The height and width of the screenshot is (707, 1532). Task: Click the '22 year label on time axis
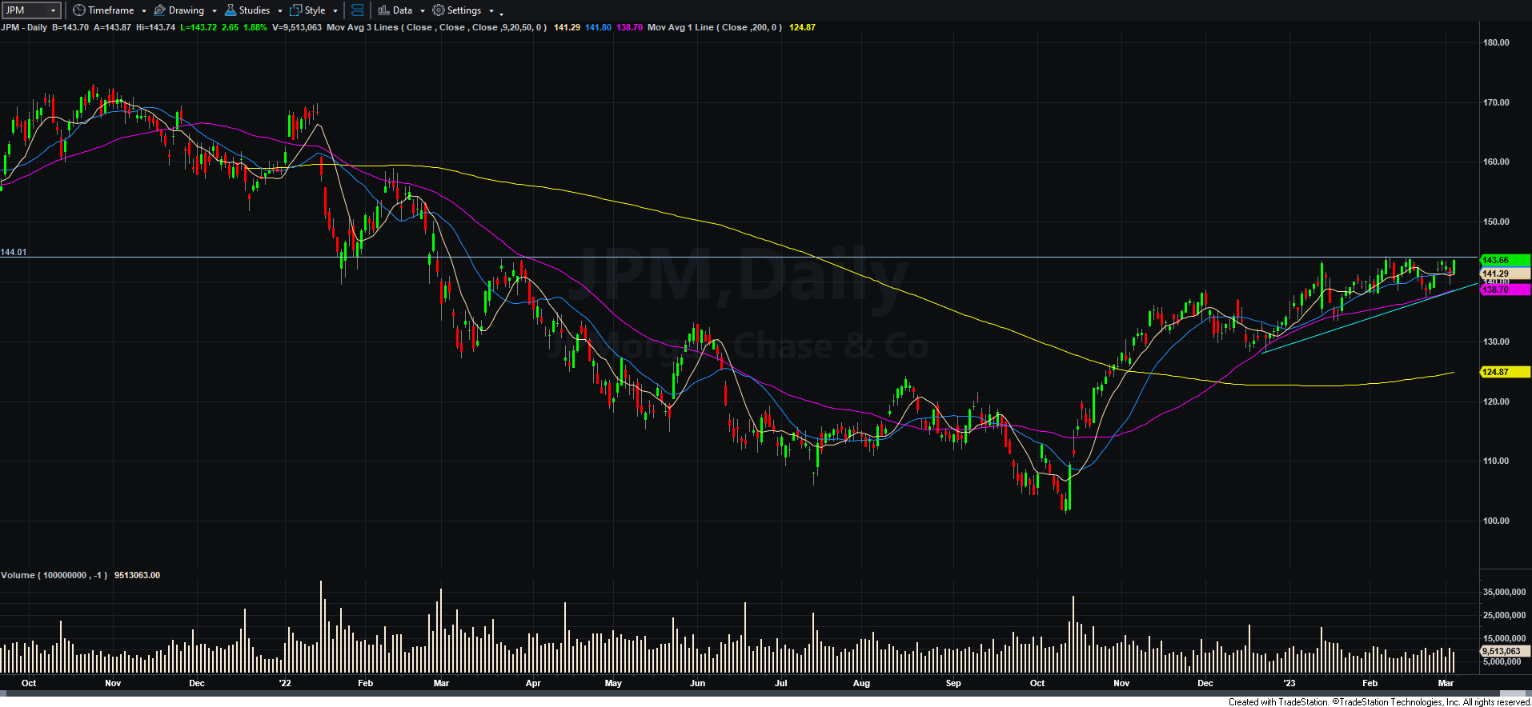coord(285,683)
